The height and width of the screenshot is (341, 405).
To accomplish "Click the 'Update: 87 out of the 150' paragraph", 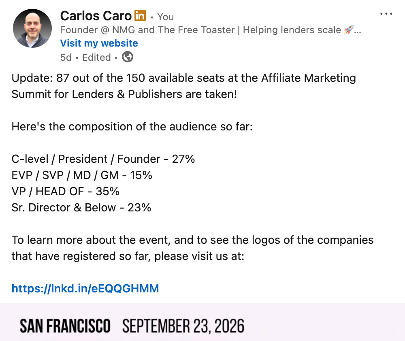I will pos(183,86).
